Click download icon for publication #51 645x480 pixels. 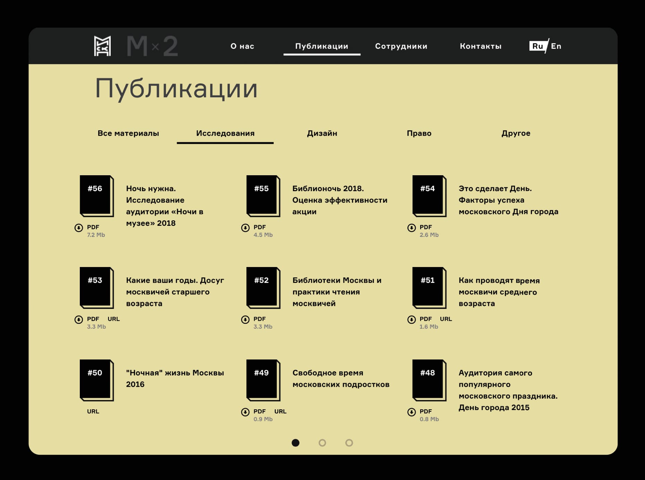click(411, 319)
